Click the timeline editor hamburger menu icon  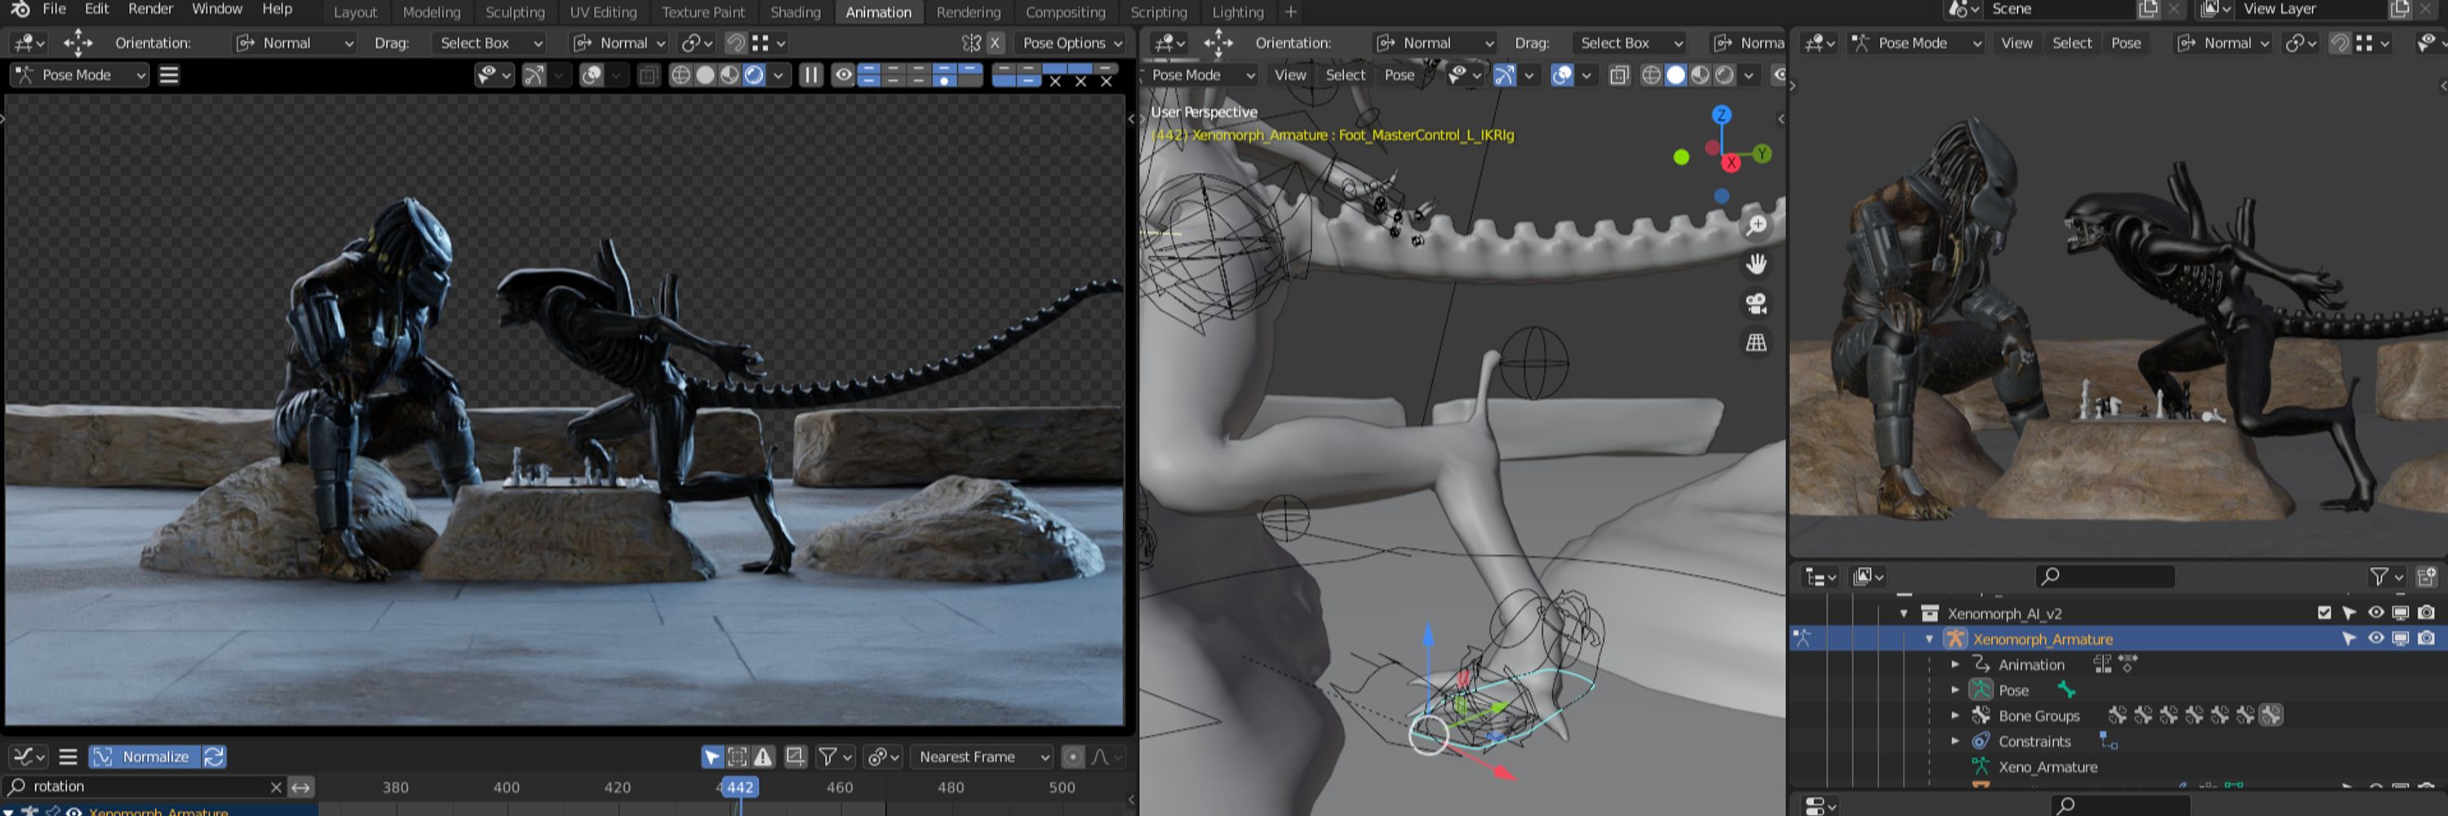click(x=68, y=757)
